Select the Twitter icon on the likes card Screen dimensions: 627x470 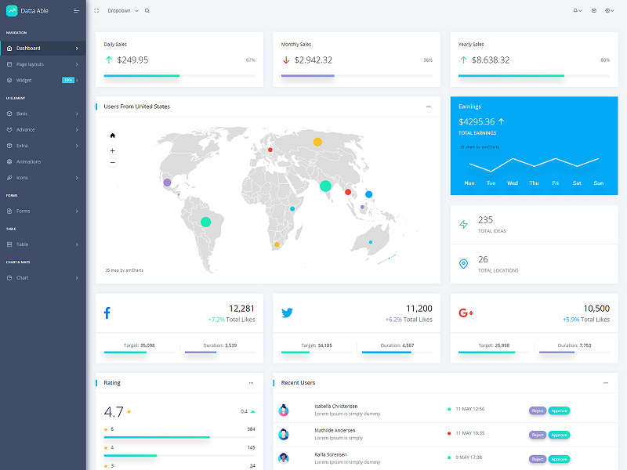click(x=287, y=313)
